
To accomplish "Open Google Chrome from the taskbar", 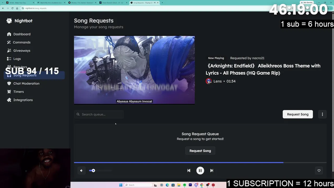I will (202, 185).
